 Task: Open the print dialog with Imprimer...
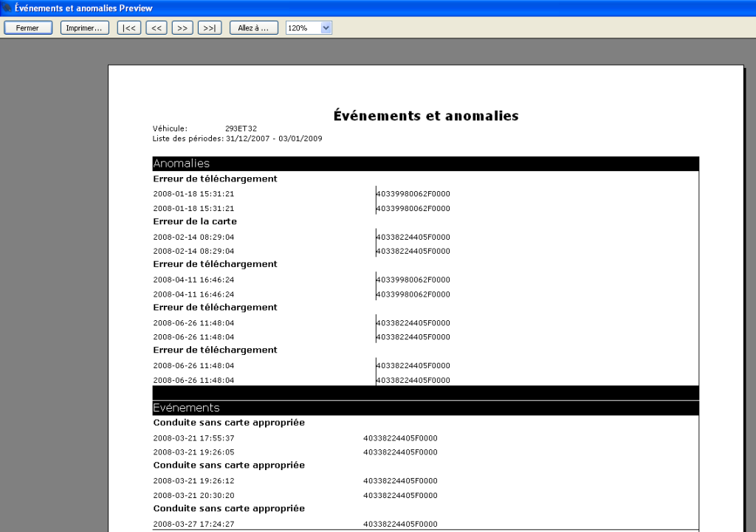pos(85,28)
